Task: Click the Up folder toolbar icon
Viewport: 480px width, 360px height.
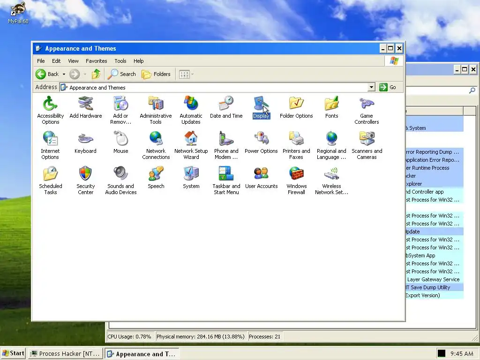Action: [96, 74]
